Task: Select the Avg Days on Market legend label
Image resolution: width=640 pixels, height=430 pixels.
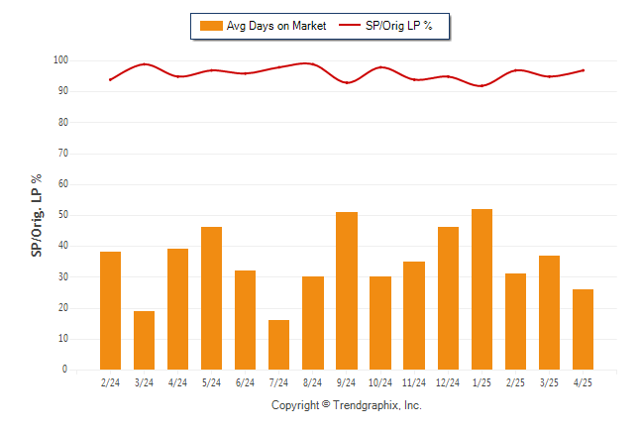Action: tap(276, 26)
